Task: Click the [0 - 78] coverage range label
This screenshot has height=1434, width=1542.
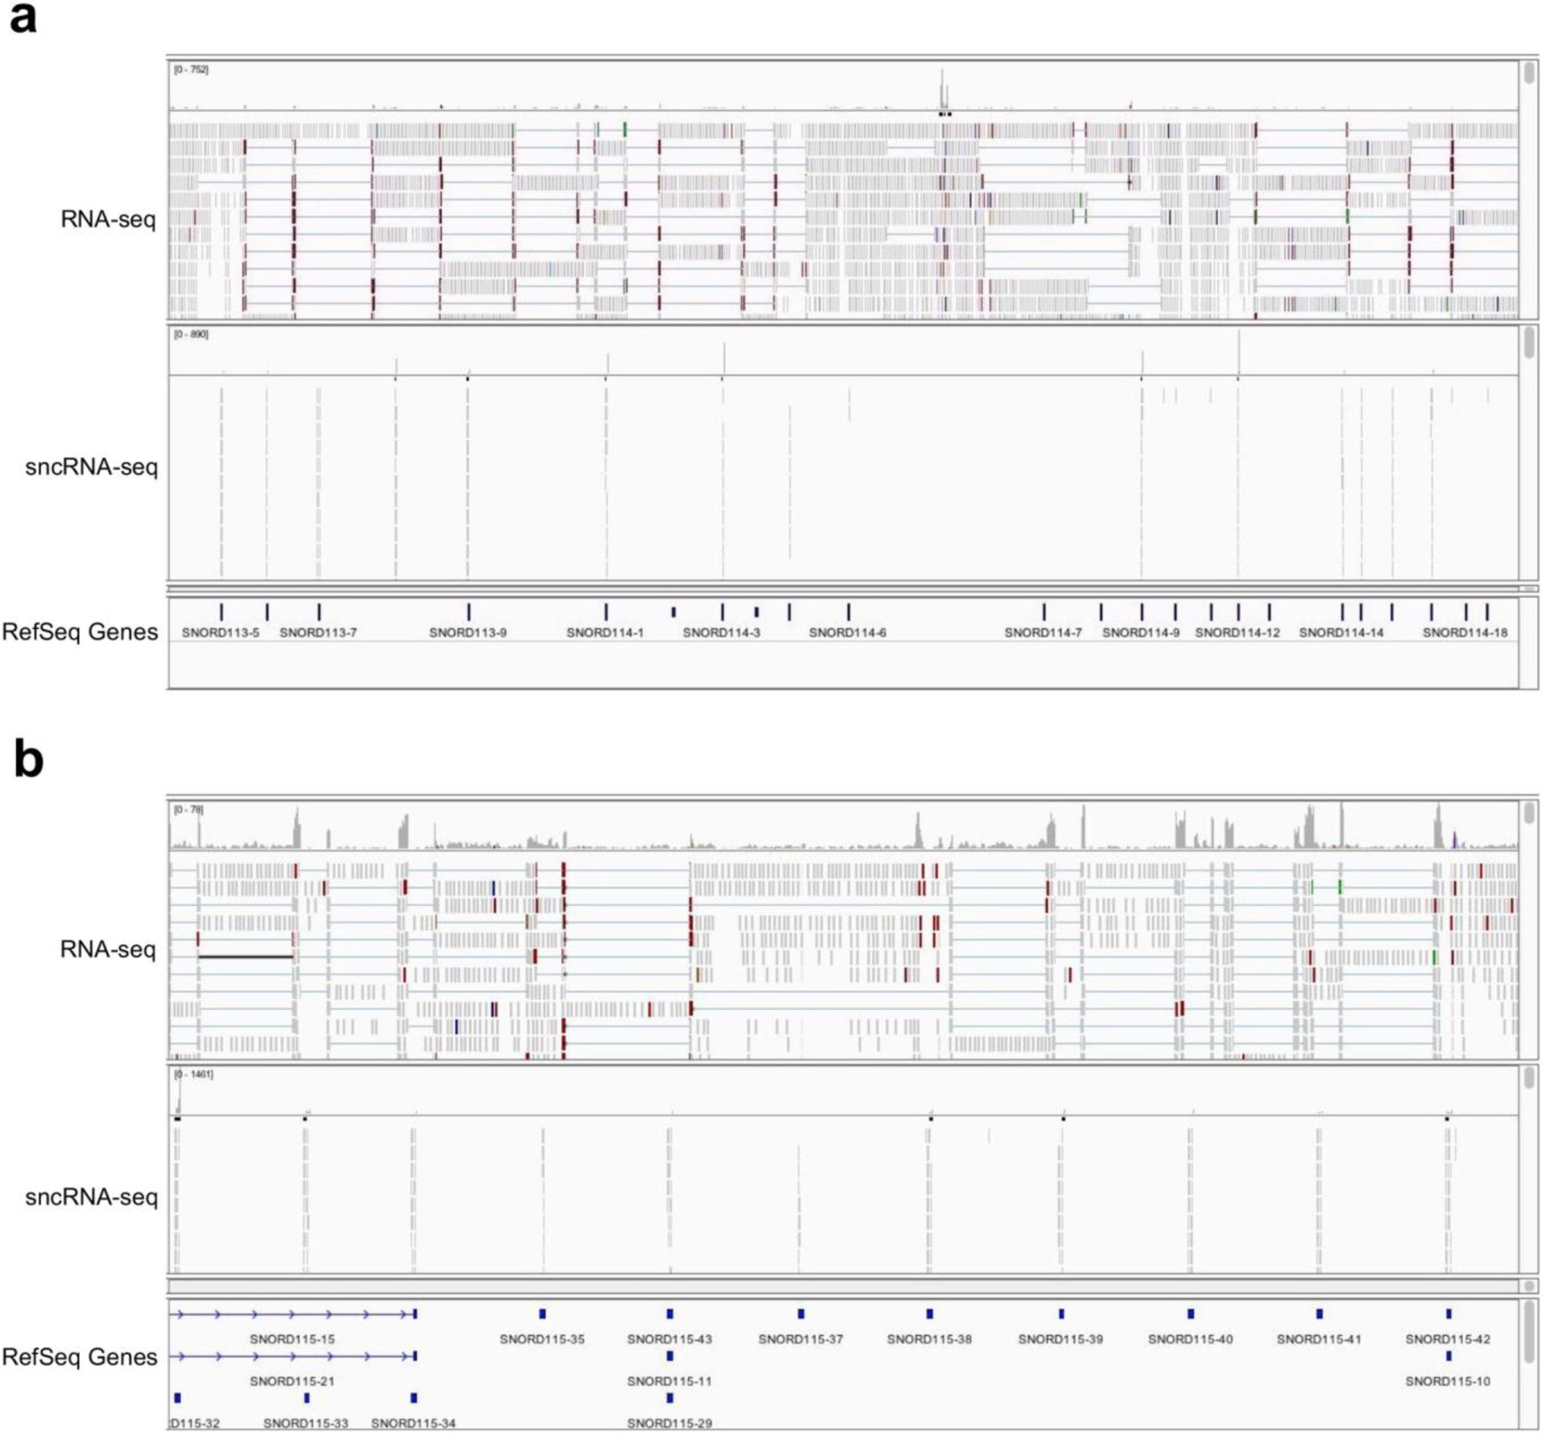Action: coord(189,810)
